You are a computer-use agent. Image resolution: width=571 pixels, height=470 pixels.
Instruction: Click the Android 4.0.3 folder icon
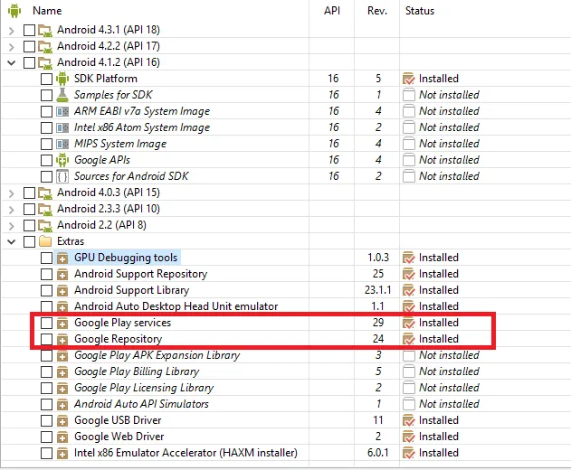(x=45, y=193)
